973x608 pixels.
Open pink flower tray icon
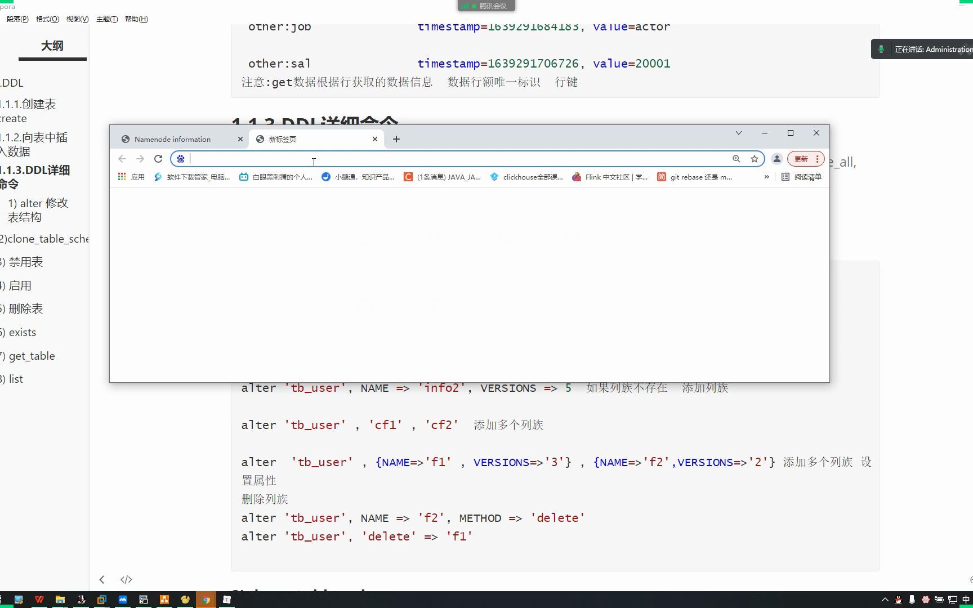pyautogui.click(x=925, y=600)
